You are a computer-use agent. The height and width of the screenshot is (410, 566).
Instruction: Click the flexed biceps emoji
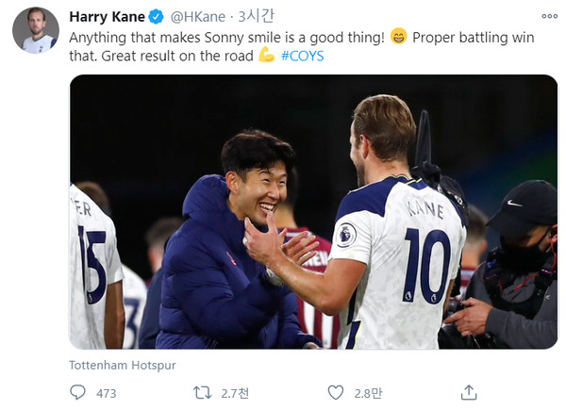click(x=266, y=55)
